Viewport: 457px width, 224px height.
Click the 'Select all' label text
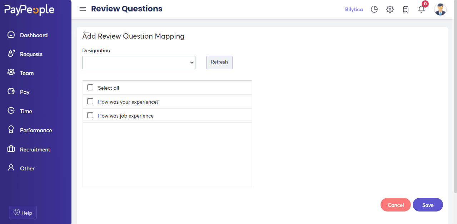[109, 88]
